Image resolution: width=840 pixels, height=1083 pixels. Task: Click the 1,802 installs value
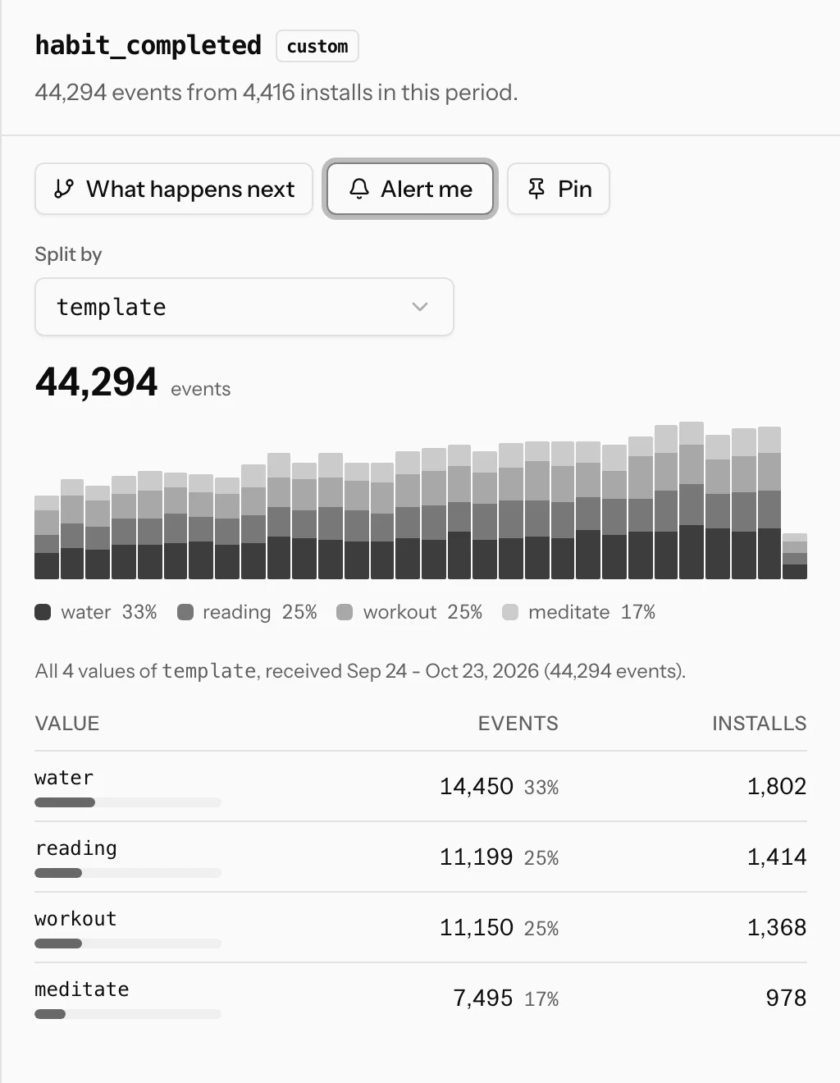click(x=777, y=787)
